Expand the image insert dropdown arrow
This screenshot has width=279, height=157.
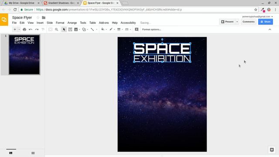point(79,30)
